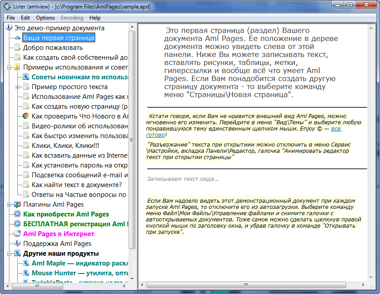Screen dimensions: 380x294
Task: Open the Encoding menu
Action: 72,18
